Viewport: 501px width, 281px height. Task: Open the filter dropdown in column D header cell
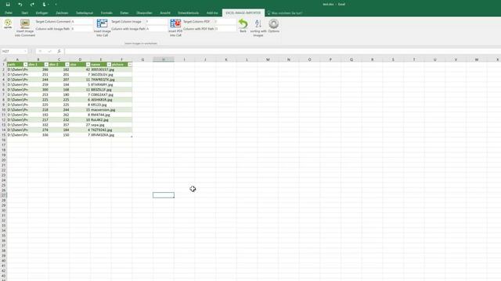tap(88, 65)
